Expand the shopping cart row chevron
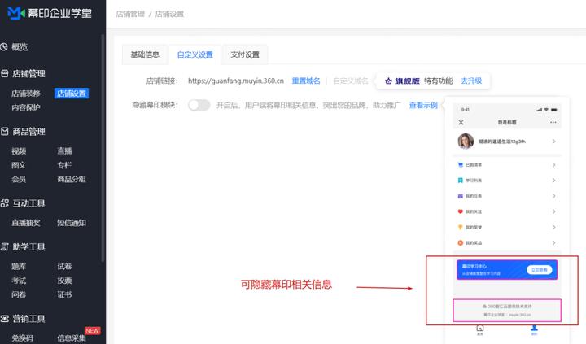 point(554,165)
